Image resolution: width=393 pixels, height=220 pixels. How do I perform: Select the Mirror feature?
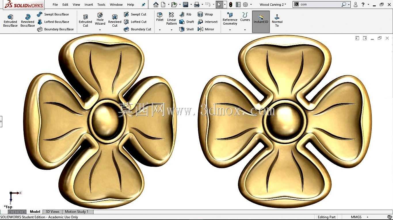206,29
